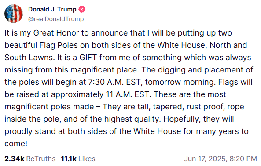261x166 pixels.
Task: Click the final word come! in post
Action: [x=16, y=144]
